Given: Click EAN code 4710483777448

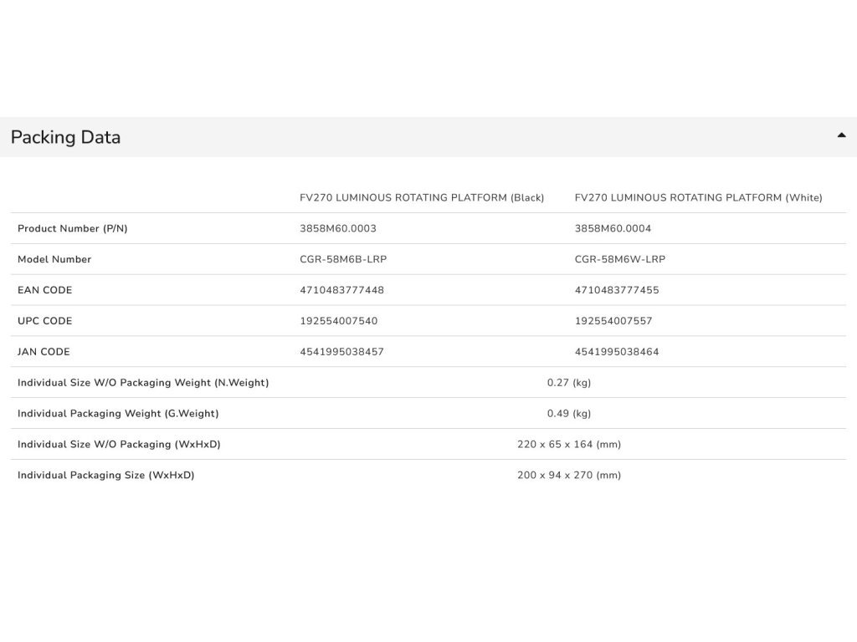Looking at the screenshot, I should (x=341, y=290).
